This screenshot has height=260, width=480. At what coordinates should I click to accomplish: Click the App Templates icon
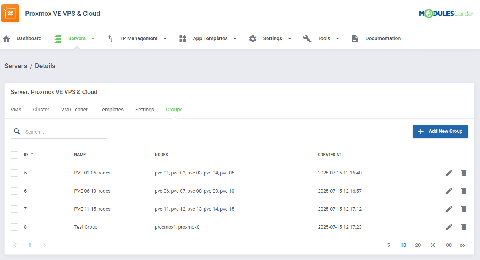click(182, 38)
